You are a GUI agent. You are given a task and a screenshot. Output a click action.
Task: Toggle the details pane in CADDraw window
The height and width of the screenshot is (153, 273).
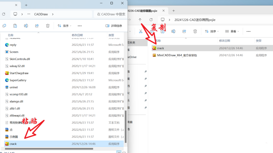(114, 26)
